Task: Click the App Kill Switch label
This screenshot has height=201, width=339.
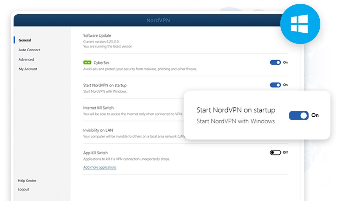Action: click(x=95, y=153)
